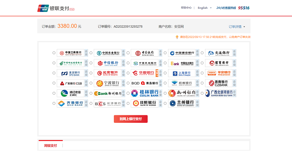Switch to the 网银支付 tab
The width and height of the screenshot is (292, 153).
(51, 146)
